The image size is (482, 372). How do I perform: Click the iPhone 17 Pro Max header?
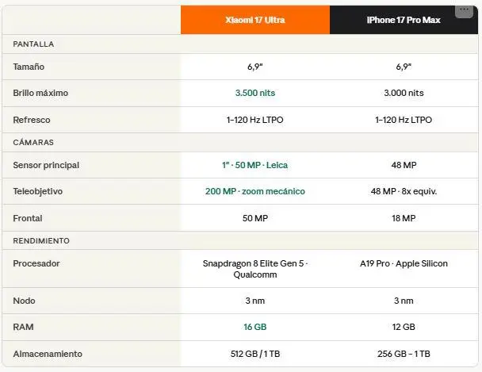404,20
